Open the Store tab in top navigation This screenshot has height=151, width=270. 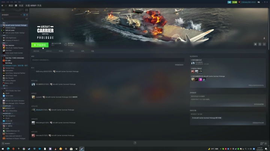[10, 6]
